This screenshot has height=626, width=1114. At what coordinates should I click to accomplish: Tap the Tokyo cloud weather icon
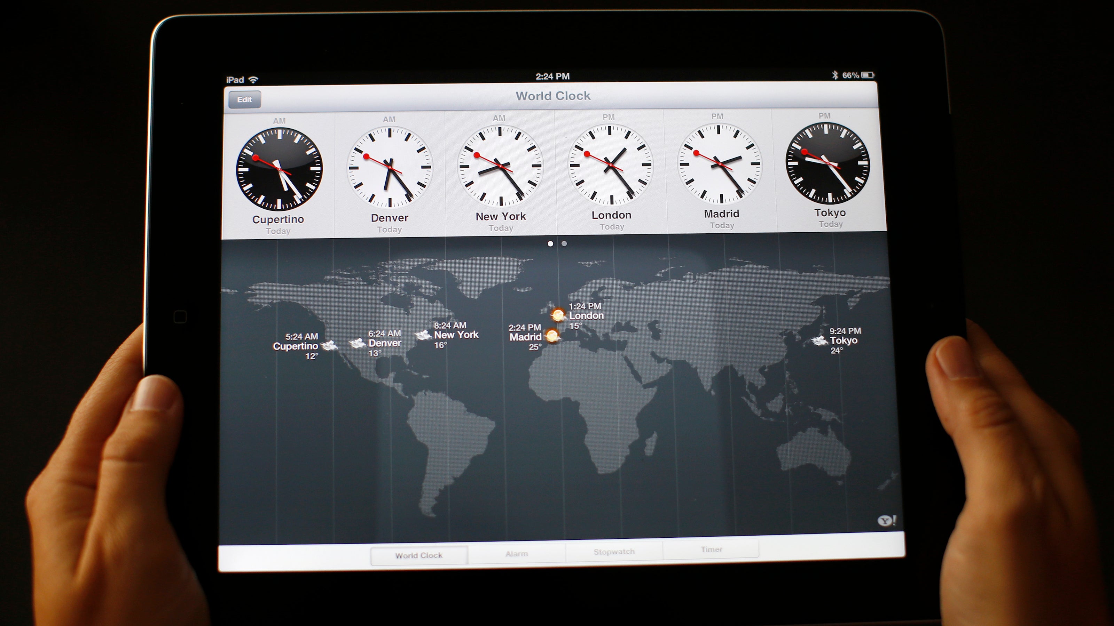819,340
